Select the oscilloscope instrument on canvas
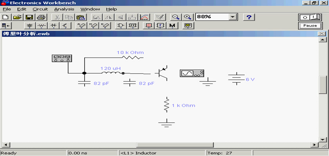The height and width of the screenshot is (156, 329). (x=192, y=73)
